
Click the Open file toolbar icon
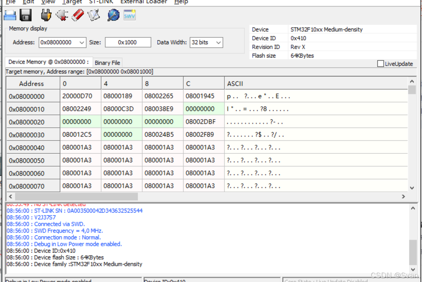tap(10, 15)
